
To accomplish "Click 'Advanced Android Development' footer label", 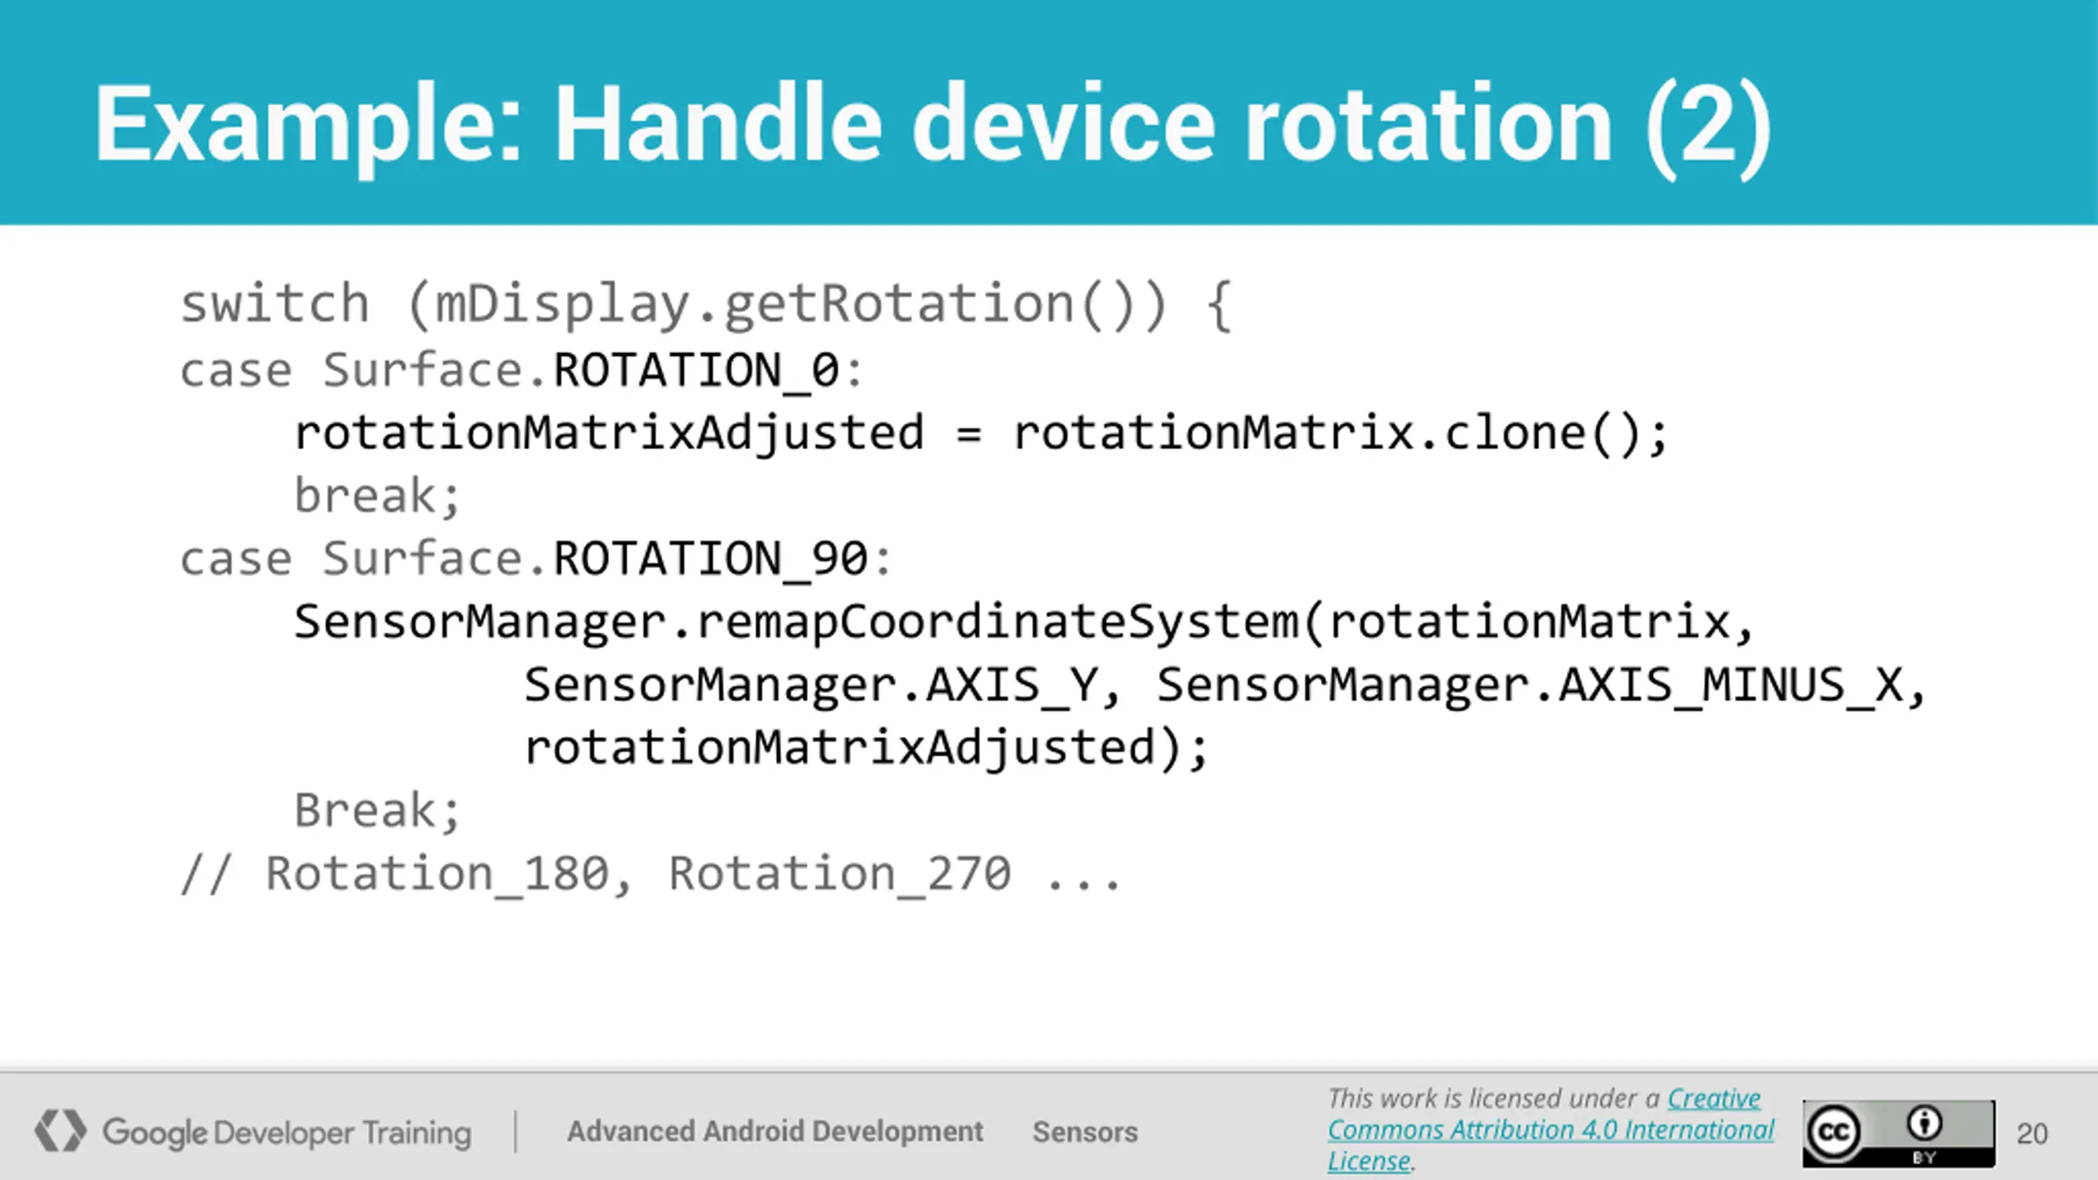I will click(x=774, y=1132).
